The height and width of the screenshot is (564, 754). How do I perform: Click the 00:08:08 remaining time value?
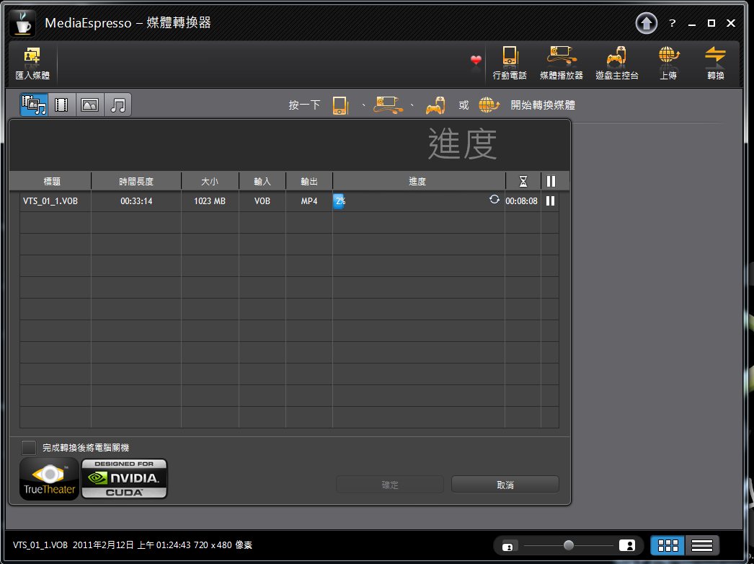pyautogui.click(x=521, y=201)
